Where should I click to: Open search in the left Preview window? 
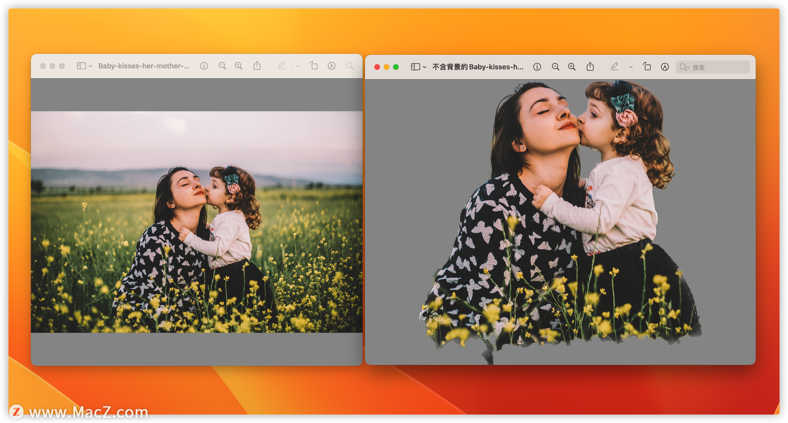(350, 66)
